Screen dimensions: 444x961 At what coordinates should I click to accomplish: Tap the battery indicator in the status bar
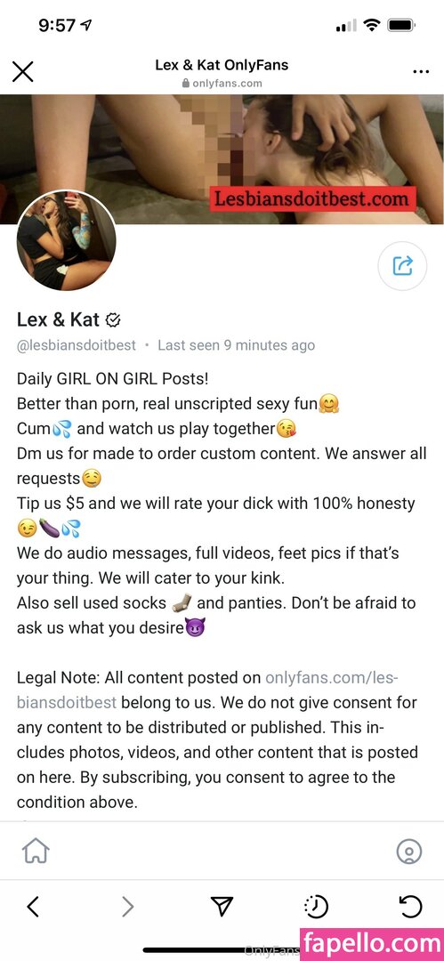[x=403, y=25]
